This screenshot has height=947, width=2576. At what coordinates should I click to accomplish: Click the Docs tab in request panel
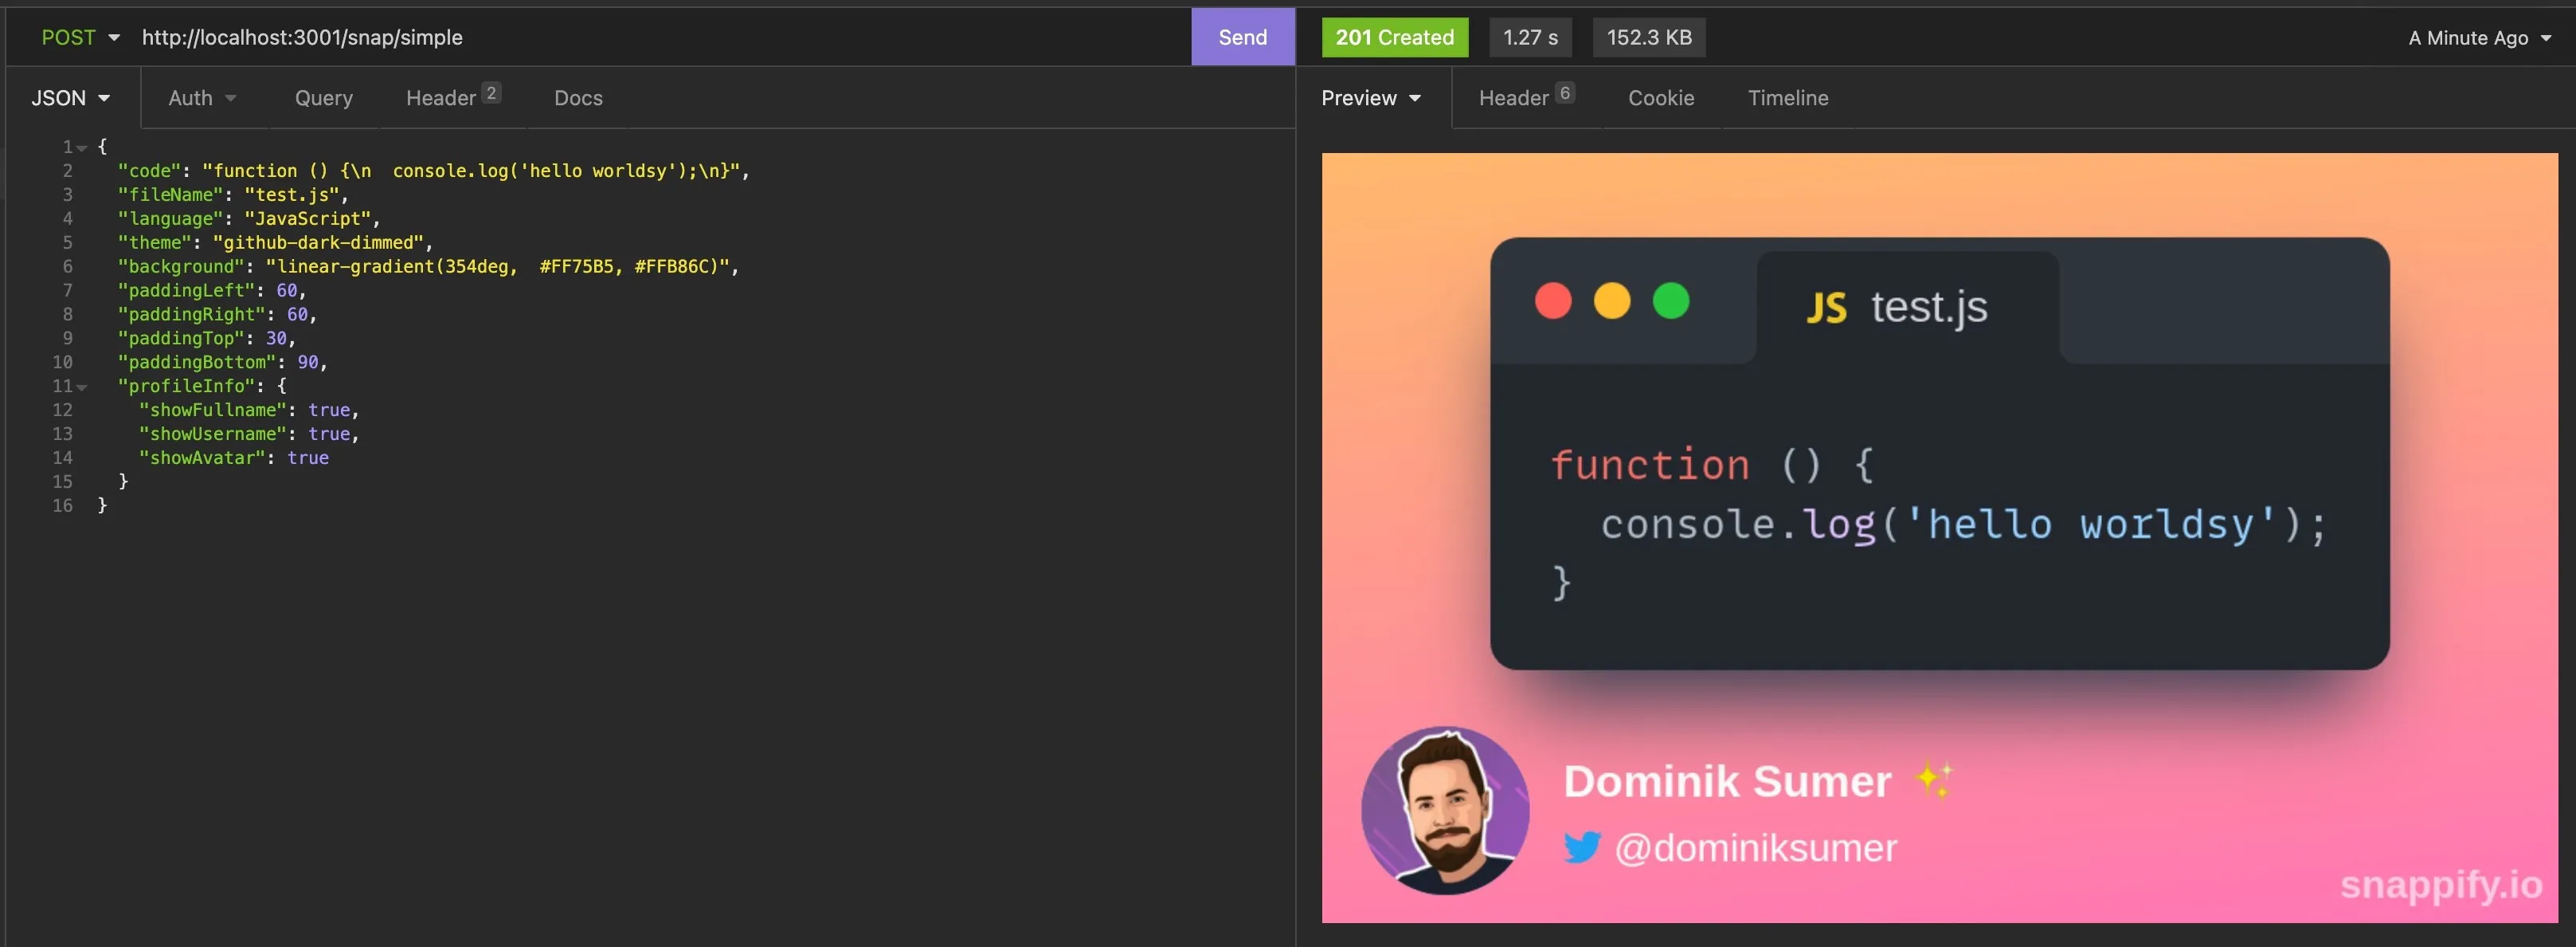click(578, 96)
